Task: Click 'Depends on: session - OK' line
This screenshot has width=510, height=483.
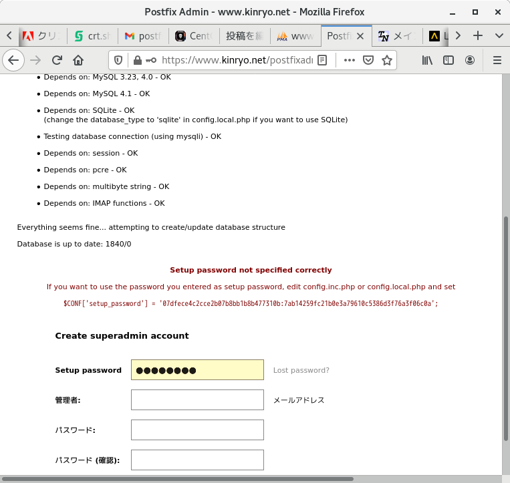Action: [x=91, y=153]
